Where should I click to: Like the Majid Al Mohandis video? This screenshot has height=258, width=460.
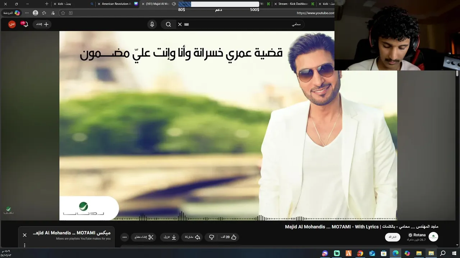(x=229, y=237)
